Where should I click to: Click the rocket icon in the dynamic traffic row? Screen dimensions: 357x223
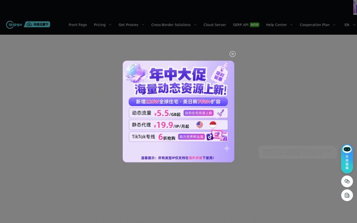click(220, 113)
